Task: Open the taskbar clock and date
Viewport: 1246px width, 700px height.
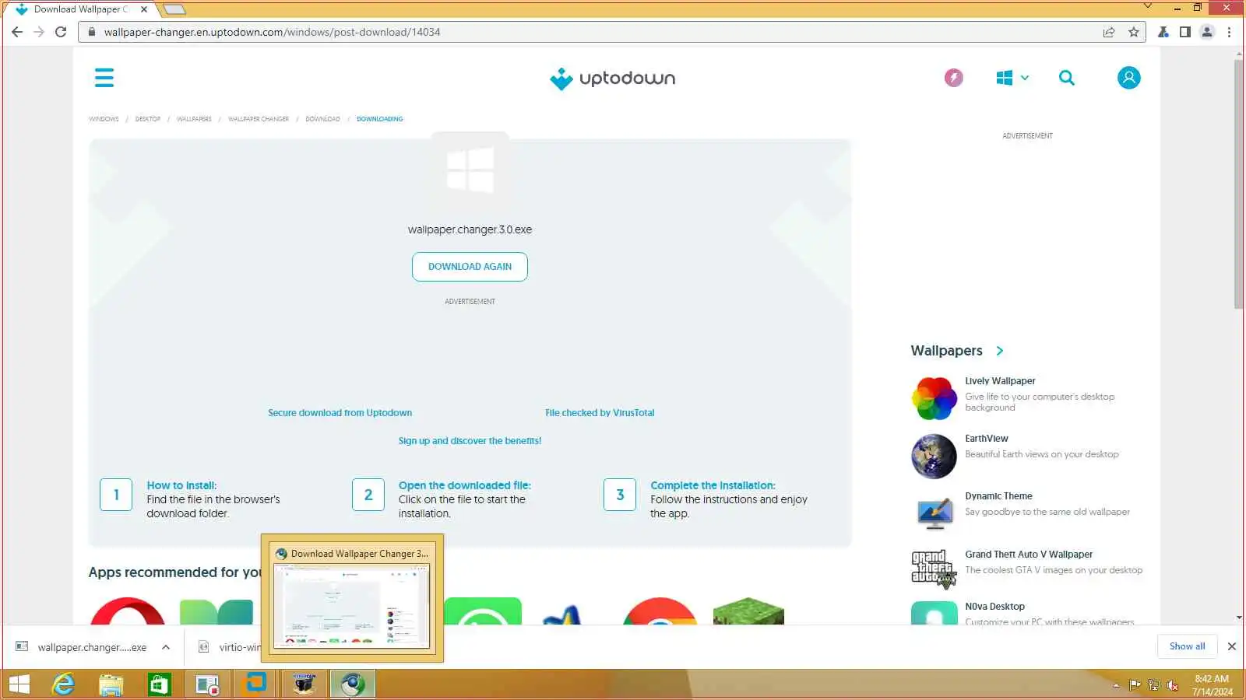Action: pyautogui.click(x=1212, y=685)
